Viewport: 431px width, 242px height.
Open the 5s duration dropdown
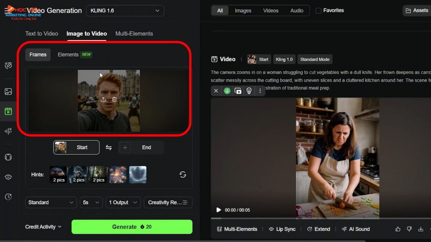click(91, 203)
